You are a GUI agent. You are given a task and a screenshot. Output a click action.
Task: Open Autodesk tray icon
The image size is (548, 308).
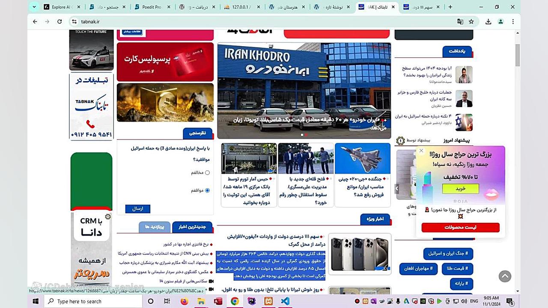(x=406, y=301)
